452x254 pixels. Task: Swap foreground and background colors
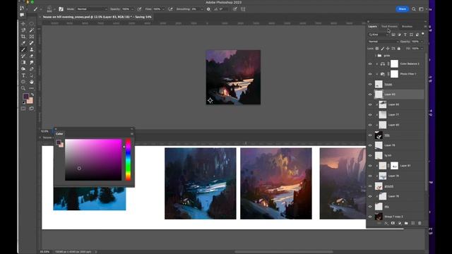pyautogui.click(x=32, y=95)
